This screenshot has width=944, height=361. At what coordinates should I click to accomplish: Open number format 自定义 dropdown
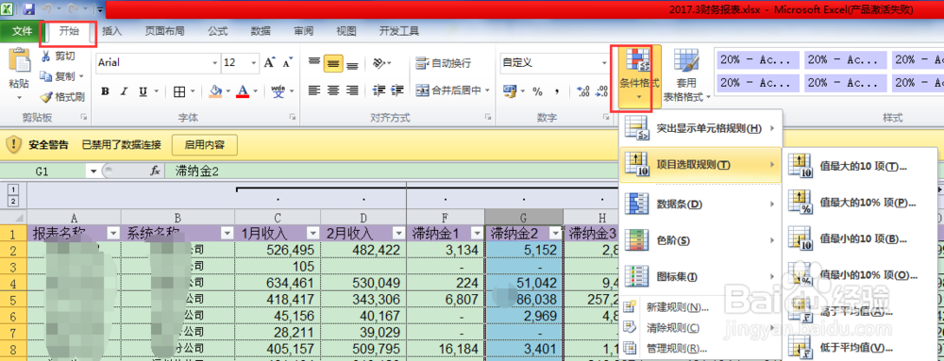(604, 62)
